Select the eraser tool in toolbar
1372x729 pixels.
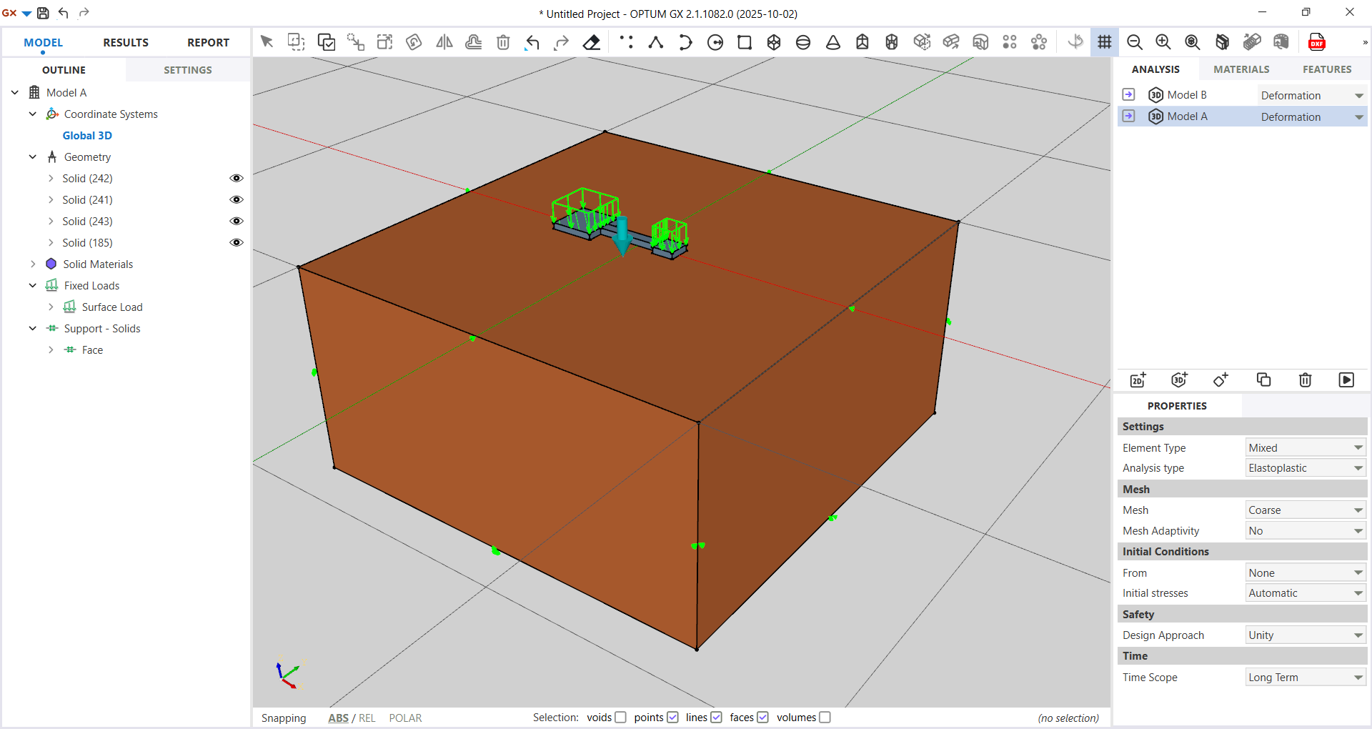click(x=591, y=42)
